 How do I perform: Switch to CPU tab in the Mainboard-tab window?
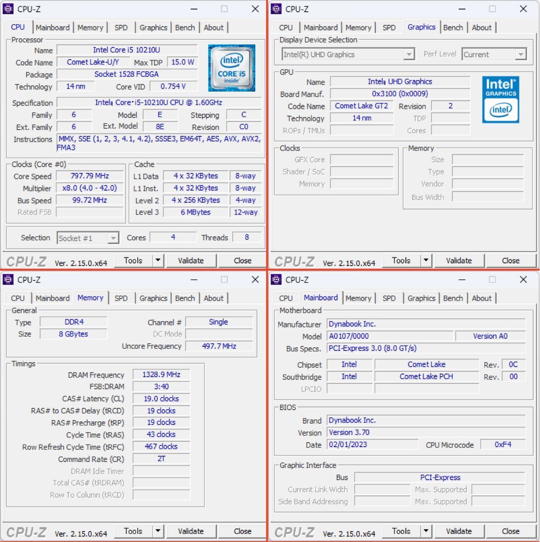point(286,298)
